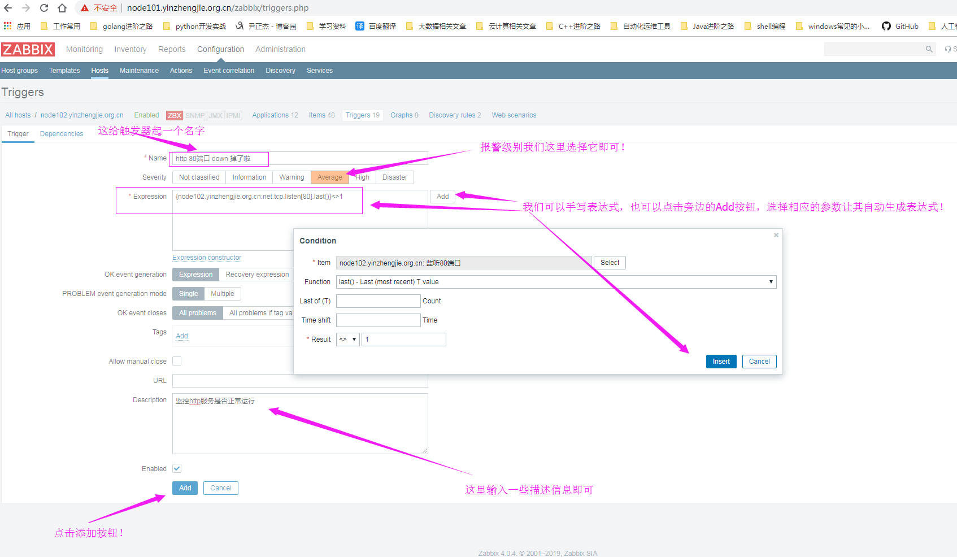Go to Templates submenu

tap(64, 71)
